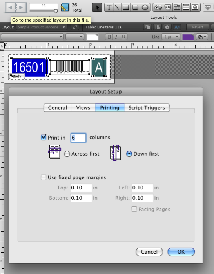Open the font family dropdown

[x=32, y=37]
